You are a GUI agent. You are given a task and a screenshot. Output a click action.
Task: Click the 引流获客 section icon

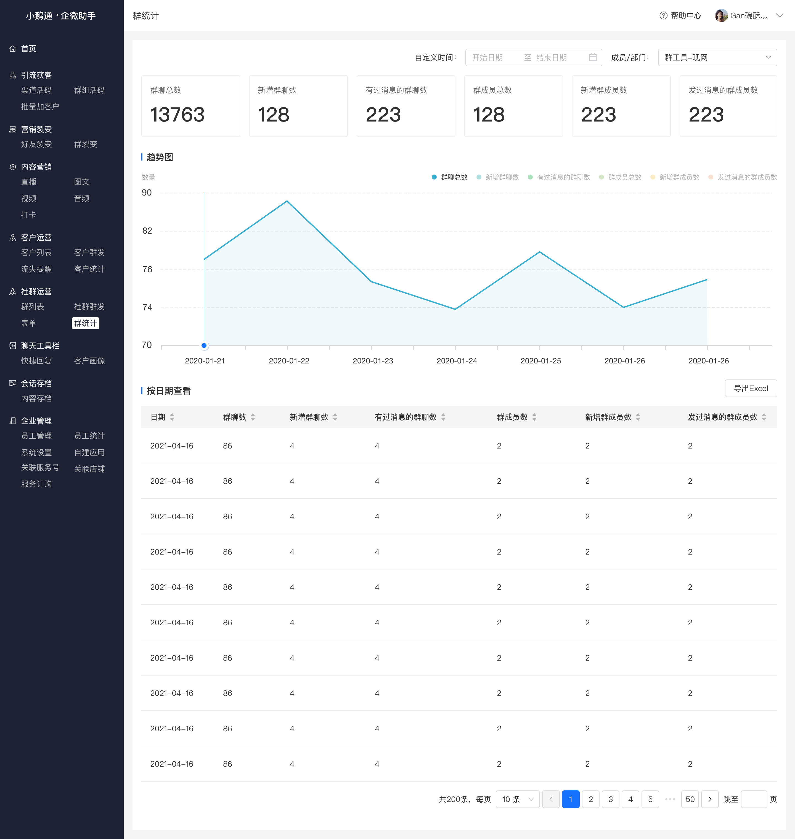point(13,75)
